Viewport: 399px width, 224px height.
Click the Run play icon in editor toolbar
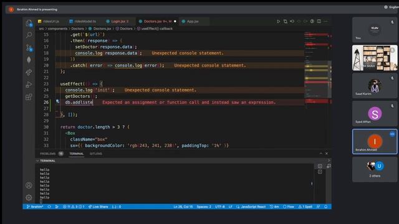[x=279, y=21]
